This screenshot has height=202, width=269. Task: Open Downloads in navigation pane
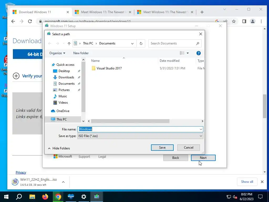(x=66, y=77)
